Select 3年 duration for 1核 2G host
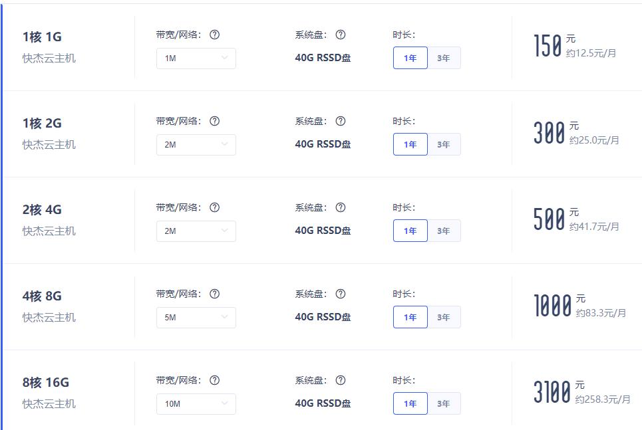This screenshot has width=642, height=430. pyautogui.click(x=444, y=144)
